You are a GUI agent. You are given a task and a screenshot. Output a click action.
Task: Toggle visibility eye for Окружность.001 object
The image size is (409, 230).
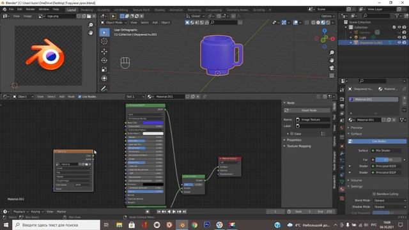[399, 43]
